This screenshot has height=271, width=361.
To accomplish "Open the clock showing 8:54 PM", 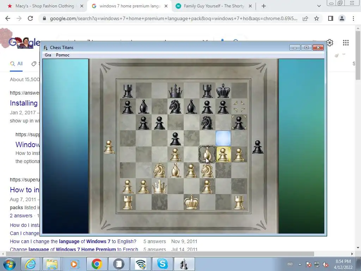I will tap(343, 264).
